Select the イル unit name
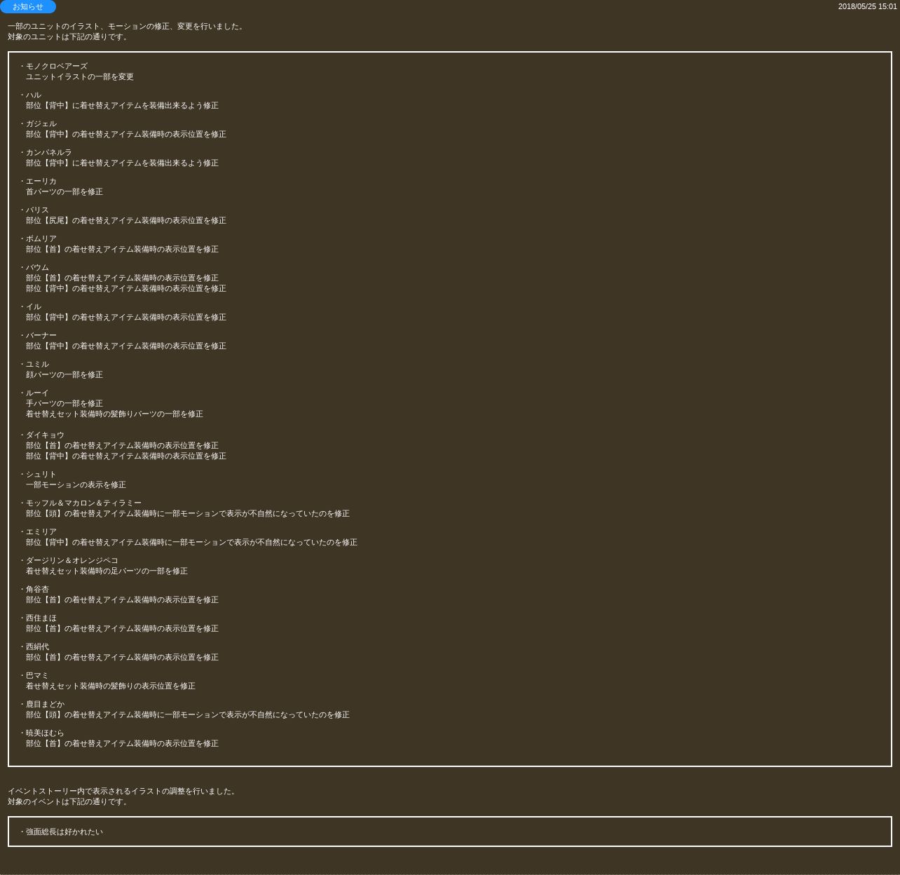Screen dimensions: 900x875 click(x=34, y=307)
